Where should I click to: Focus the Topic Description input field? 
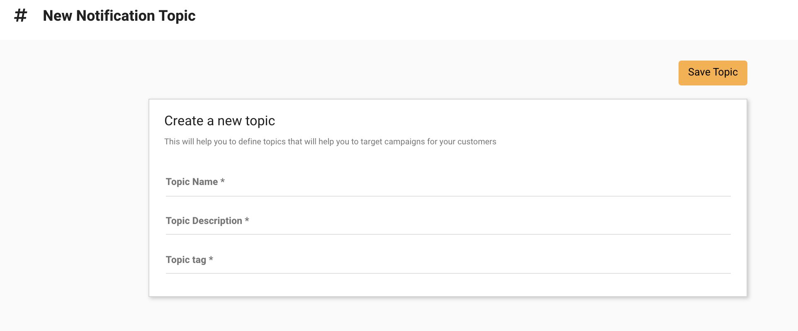pyautogui.click(x=448, y=221)
